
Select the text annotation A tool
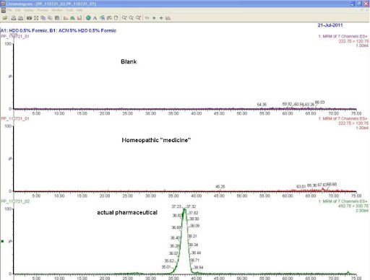click(95, 18)
